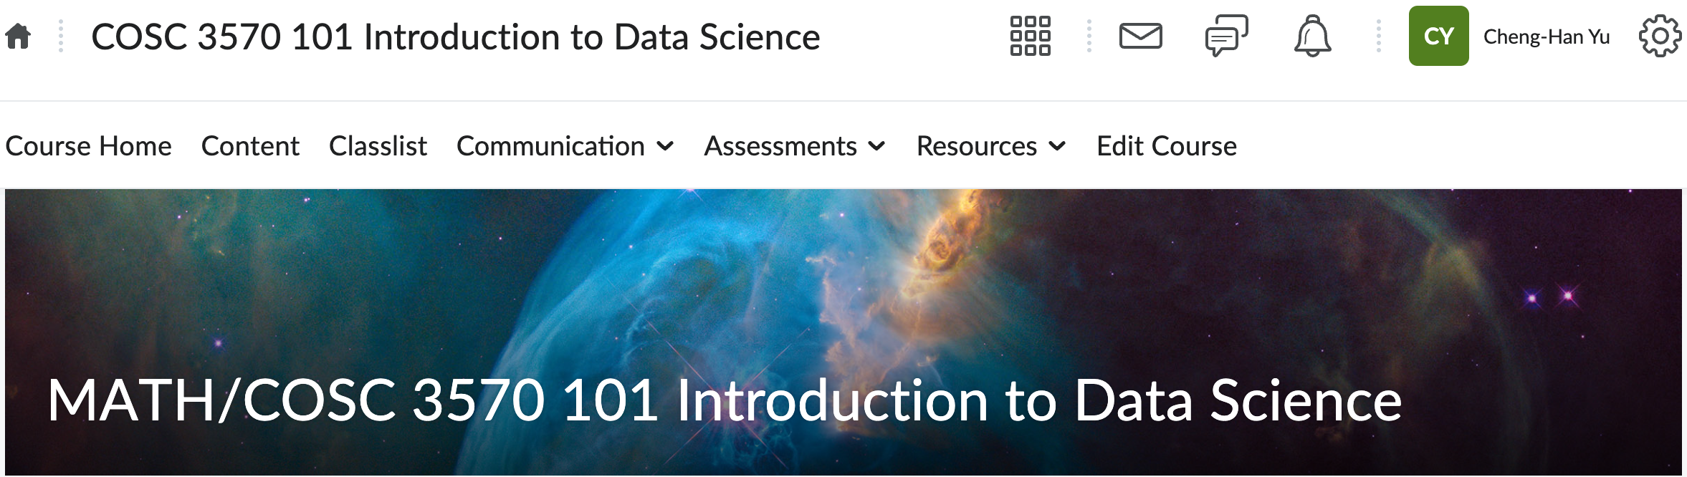
Task: Open the course selector waffle grid icon
Action: coord(1030,36)
